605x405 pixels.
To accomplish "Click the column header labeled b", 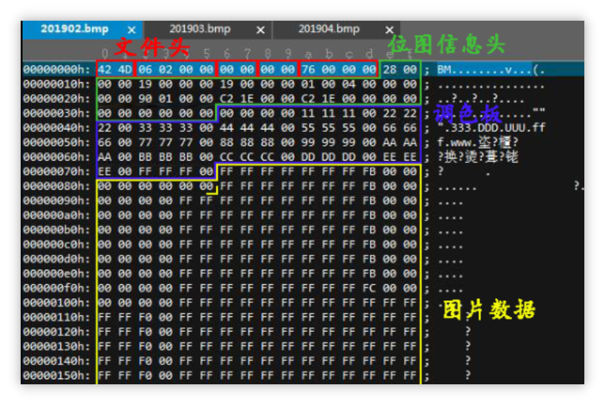I will 329,54.
